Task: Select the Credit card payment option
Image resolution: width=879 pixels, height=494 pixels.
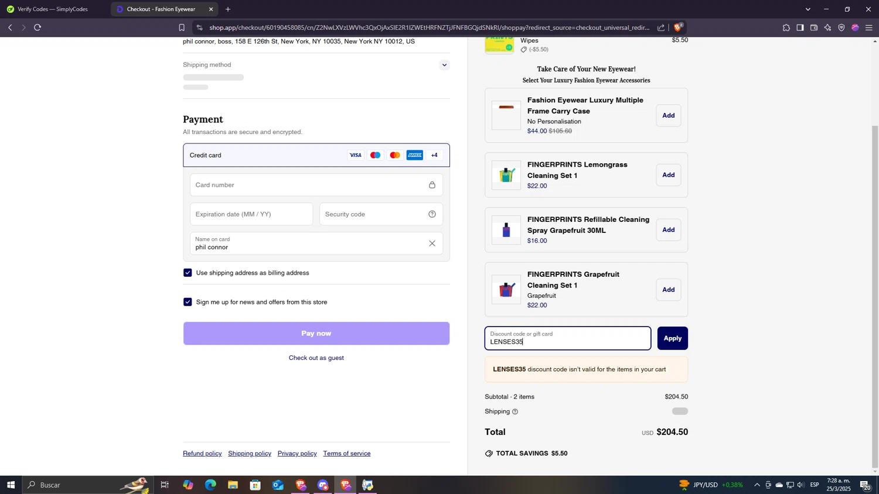Action: (x=316, y=155)
